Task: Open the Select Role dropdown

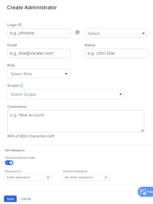Action: [x=39, y=73]
